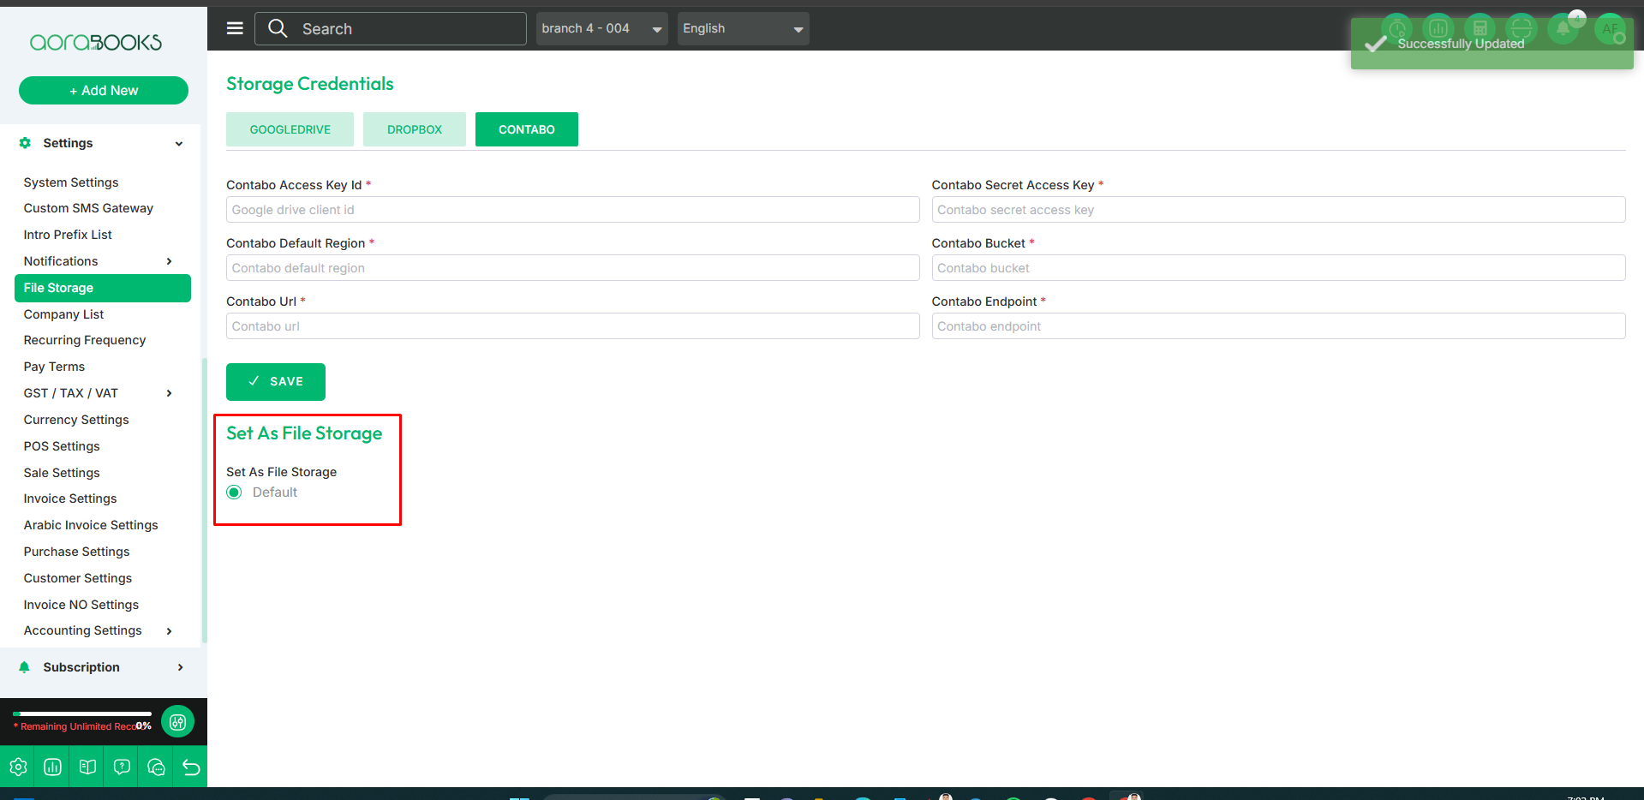
Task: Switch to the DROPBOX tab
Action: 414,129
